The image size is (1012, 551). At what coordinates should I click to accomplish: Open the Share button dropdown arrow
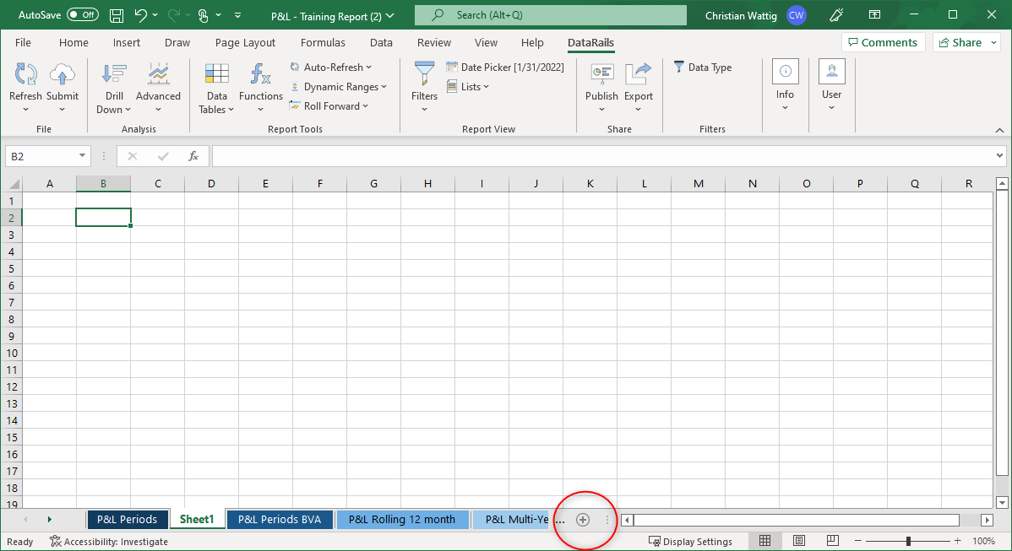coord(994,42)
